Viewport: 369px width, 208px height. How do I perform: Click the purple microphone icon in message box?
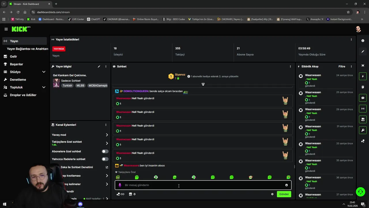pyautogui.click(x=120, y=185)
